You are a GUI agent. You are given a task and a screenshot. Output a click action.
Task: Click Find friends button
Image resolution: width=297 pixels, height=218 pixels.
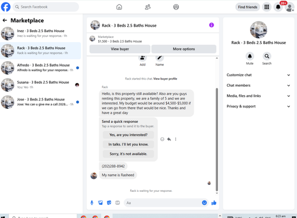click(248, 7)
